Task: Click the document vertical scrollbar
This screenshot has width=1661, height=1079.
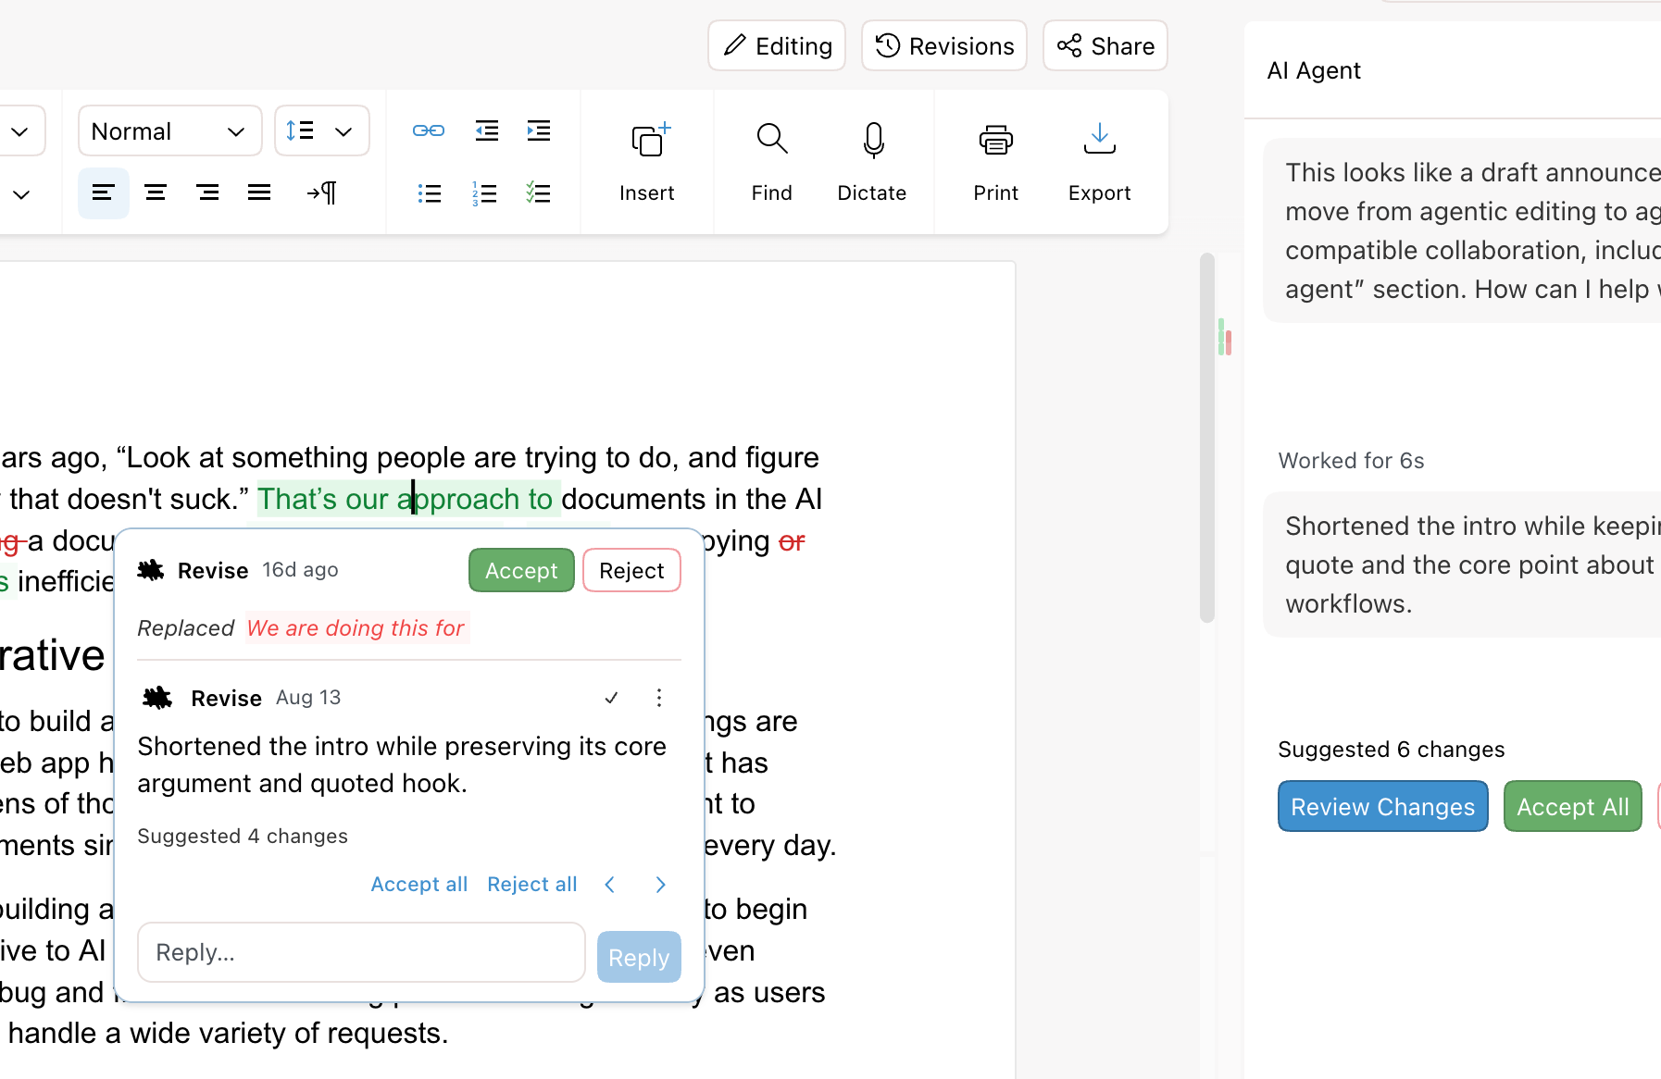Action: pos(1206,438)
